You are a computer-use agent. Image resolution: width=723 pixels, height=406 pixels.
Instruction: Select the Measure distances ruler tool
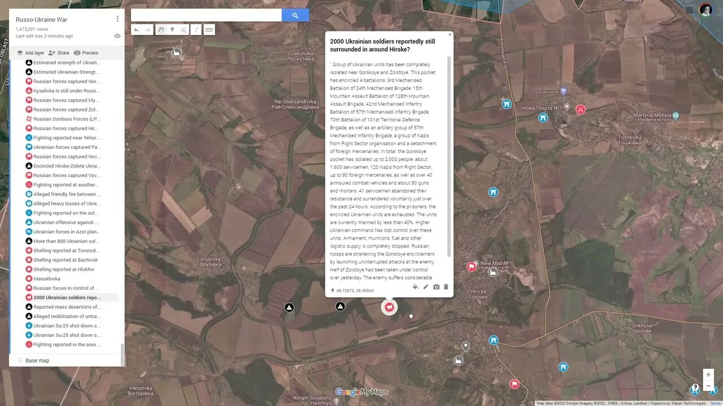[209, 30]
